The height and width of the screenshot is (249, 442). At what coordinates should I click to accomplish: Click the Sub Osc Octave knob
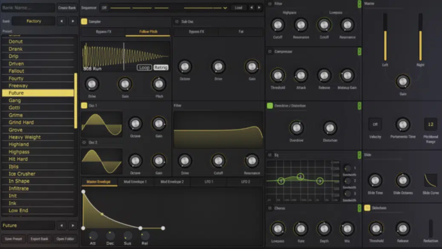(185, 67)
